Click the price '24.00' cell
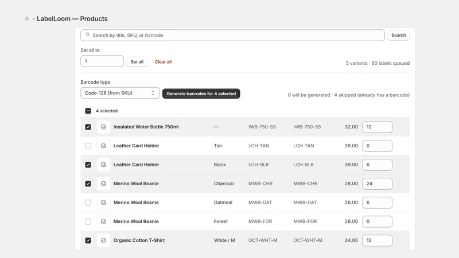Viewport: 459px width, 258px height. [x=351, y=240]
